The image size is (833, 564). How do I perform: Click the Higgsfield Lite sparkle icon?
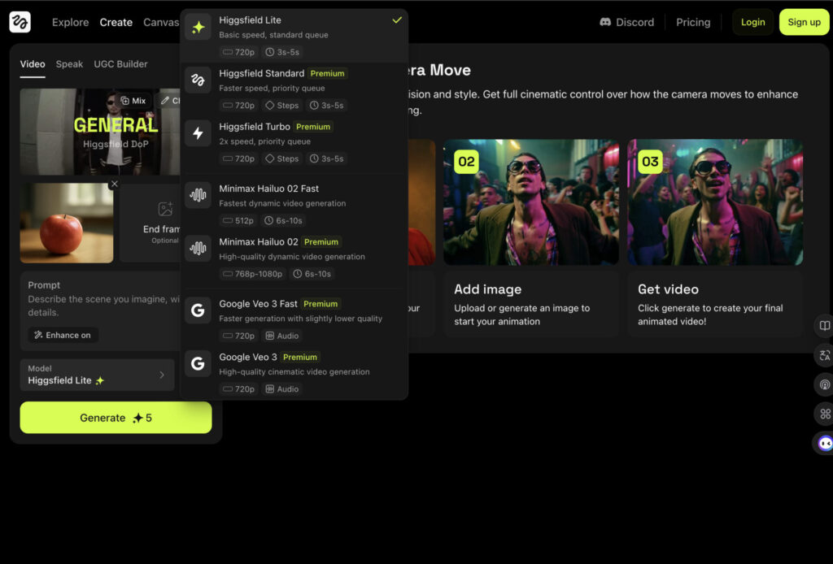pyautogui.click(x=198, y=27)
